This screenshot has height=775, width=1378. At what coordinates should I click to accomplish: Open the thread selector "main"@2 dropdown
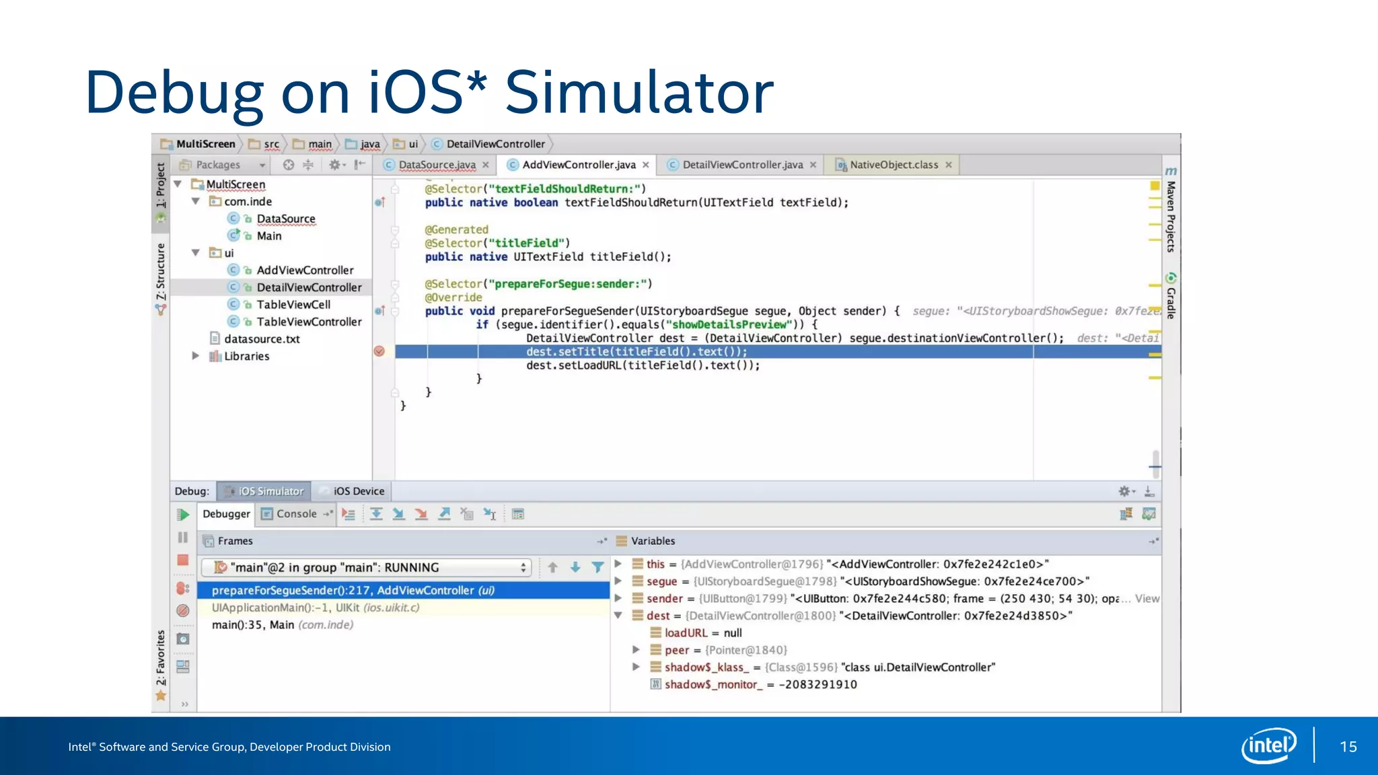click(367, 567)
